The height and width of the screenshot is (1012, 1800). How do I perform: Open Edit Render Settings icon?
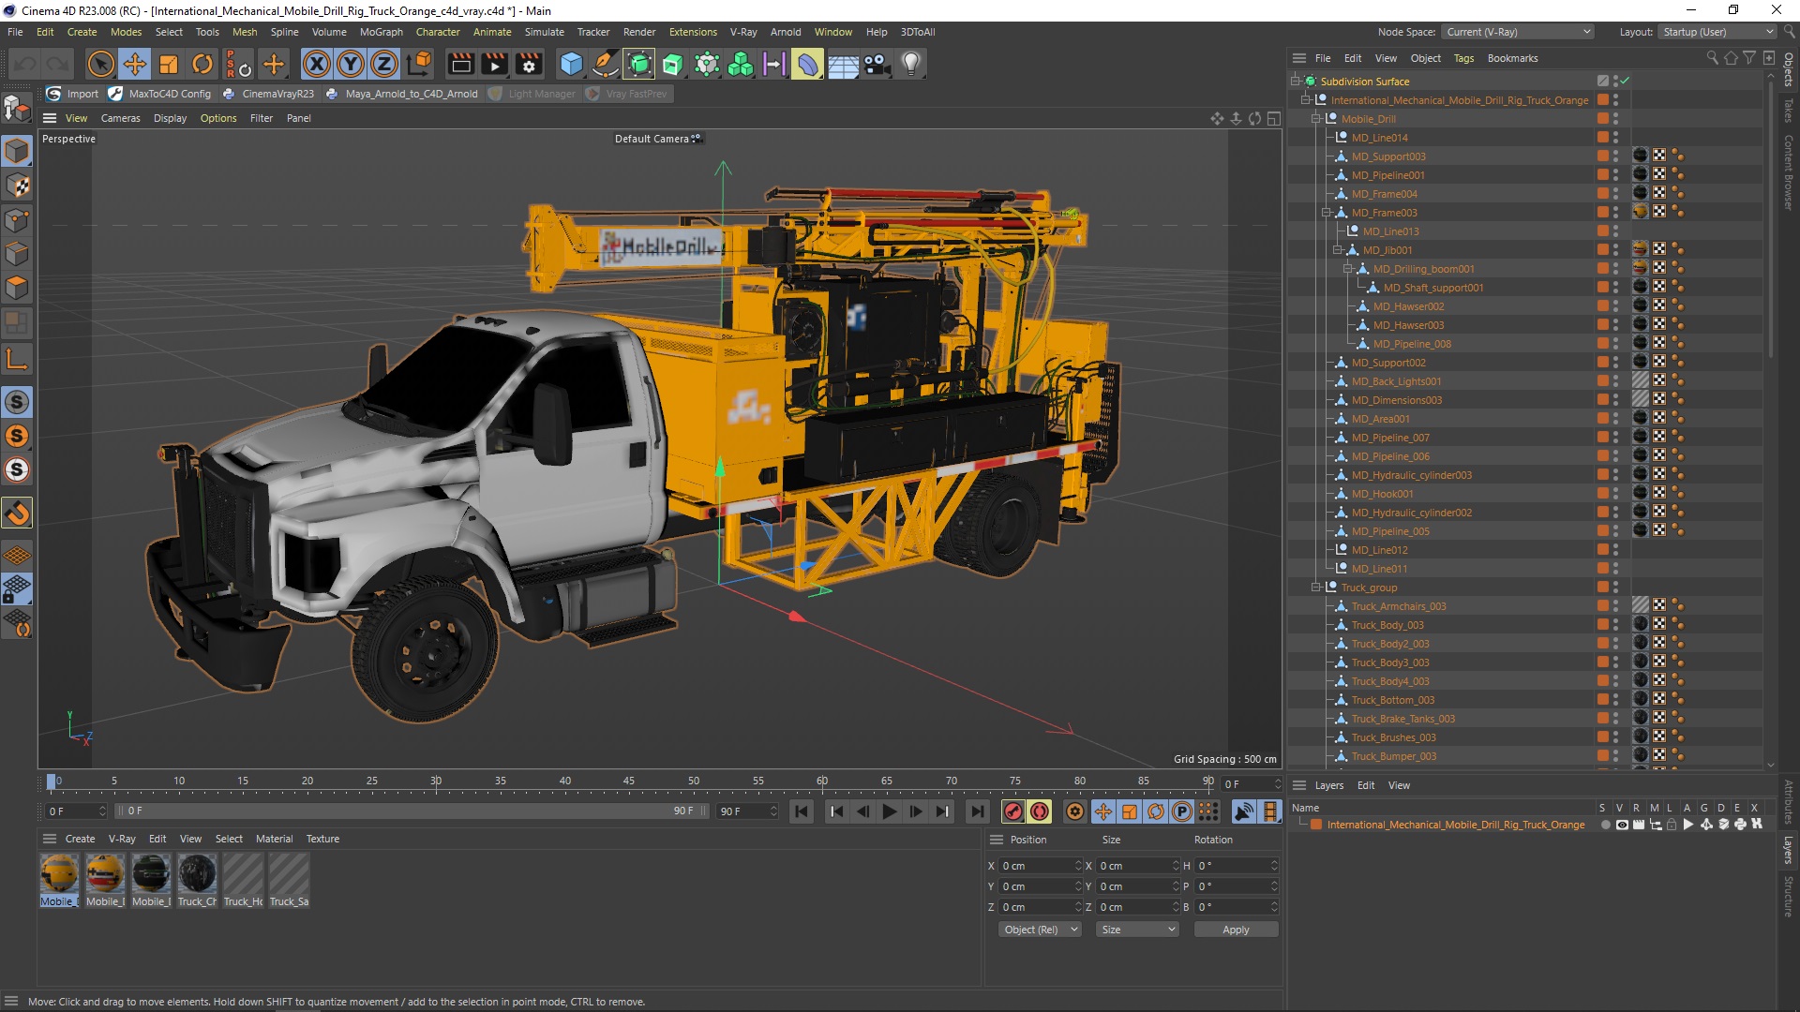point(530,64)
